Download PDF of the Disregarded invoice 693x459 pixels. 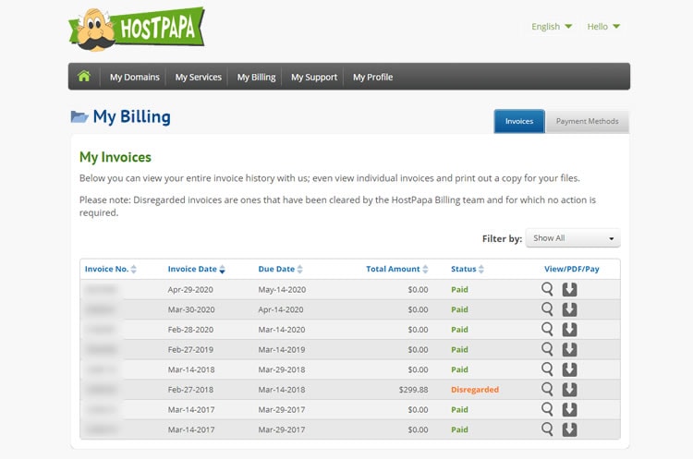click(x=570, y=389)
